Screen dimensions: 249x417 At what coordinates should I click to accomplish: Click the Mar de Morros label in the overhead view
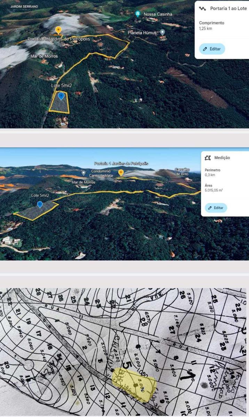(x=45, y=56)
